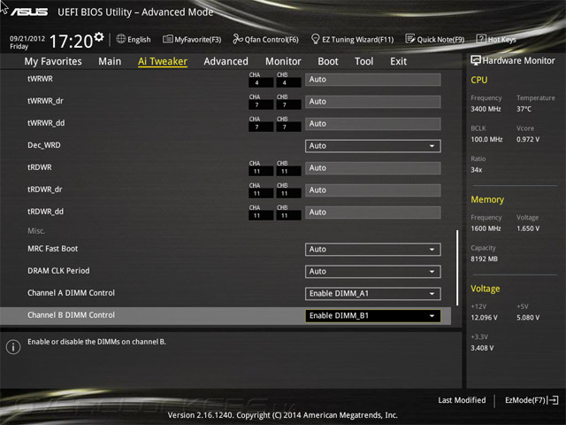Click the ASUS logo
This screenshot has width=566, height=425.
coord(29,12)
